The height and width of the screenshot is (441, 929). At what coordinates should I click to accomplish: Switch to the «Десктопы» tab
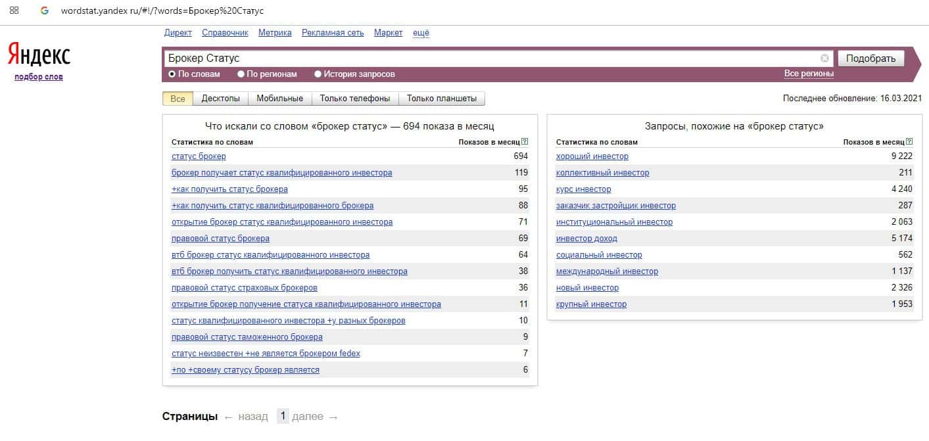(220, 99)
